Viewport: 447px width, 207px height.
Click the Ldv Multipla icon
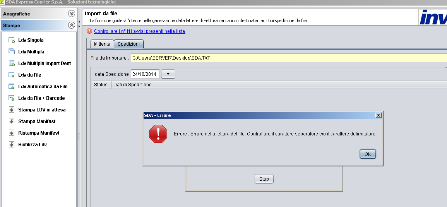[x=11, y=51]
